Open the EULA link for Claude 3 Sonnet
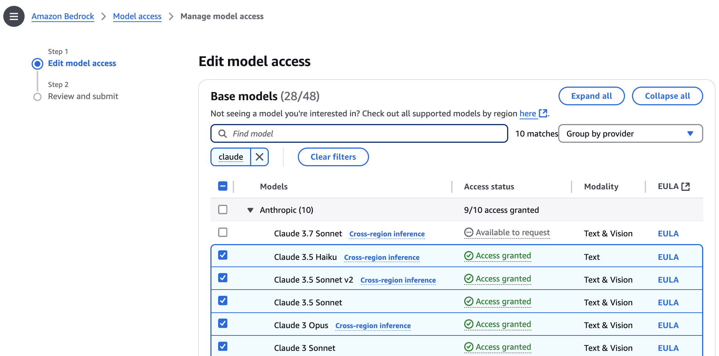Viewport: 719px width, 356px height. (668, 348)
